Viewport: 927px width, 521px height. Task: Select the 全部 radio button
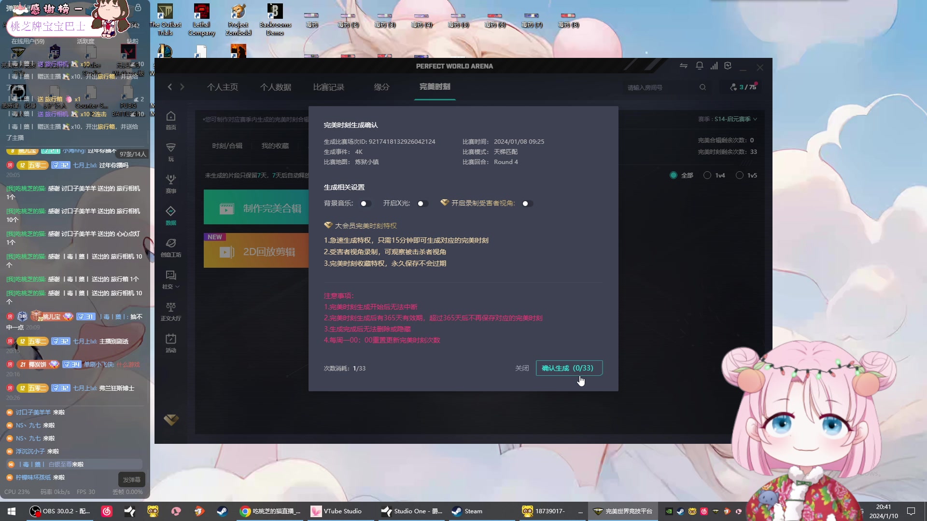[674, 175]
